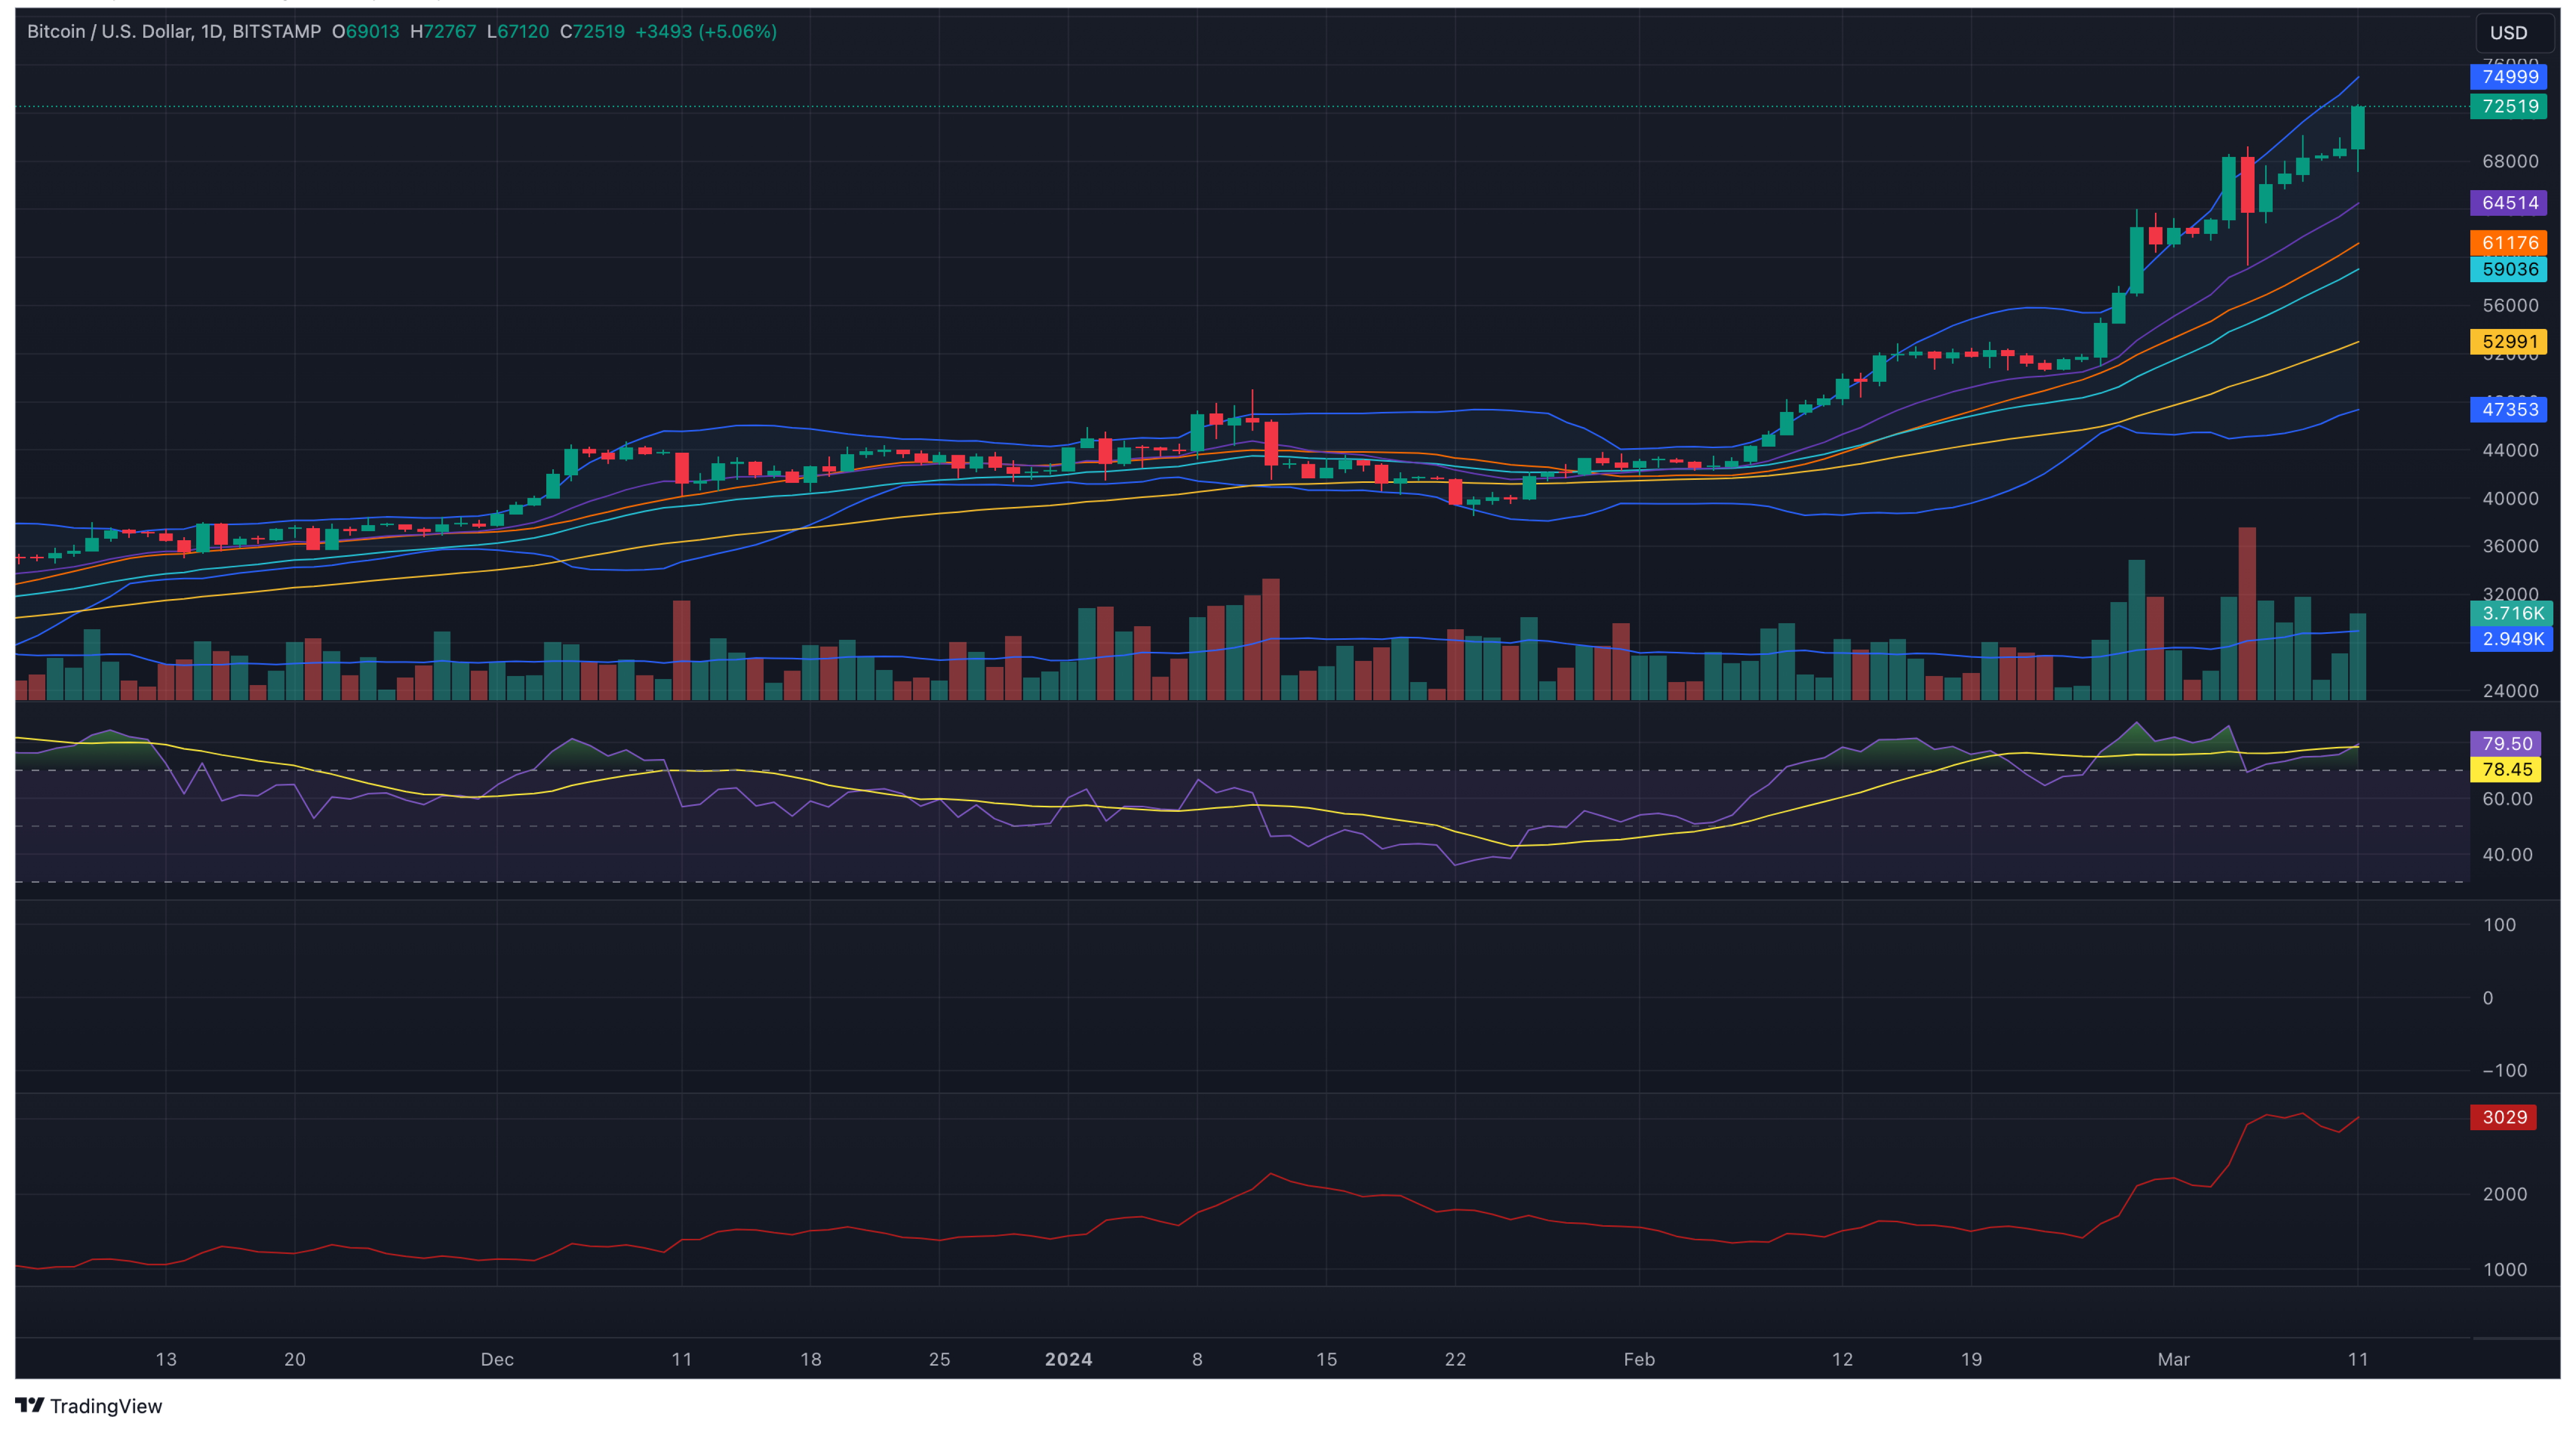The width and height of the screenshot is (2576, 1432).
Task: Click the 56000 price axis label
Action: point(2510,306)
